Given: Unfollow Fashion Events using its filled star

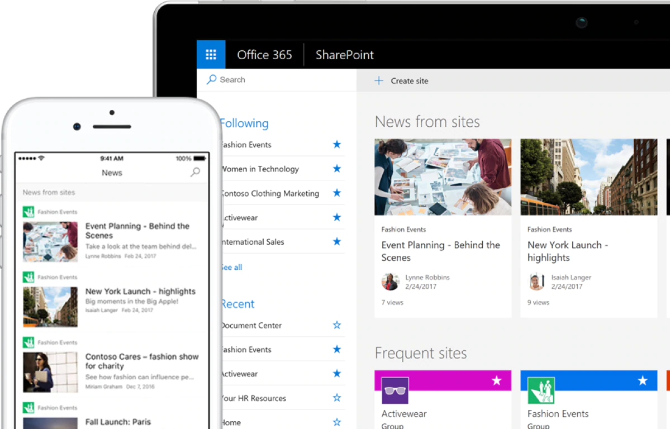Looking at the screenshot, I should click(336, 144).
